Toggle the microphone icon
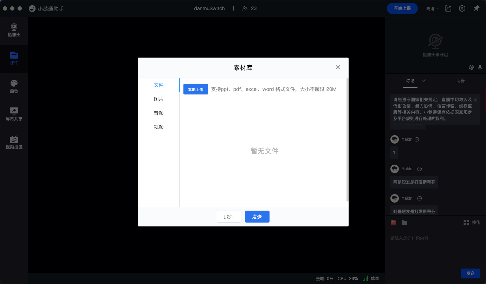 pos(480,67)
